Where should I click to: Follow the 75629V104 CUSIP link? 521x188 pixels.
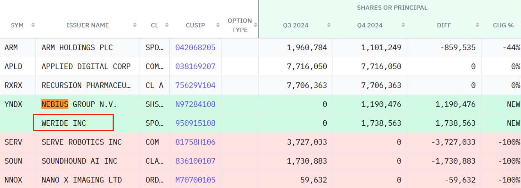pos(195,85)
